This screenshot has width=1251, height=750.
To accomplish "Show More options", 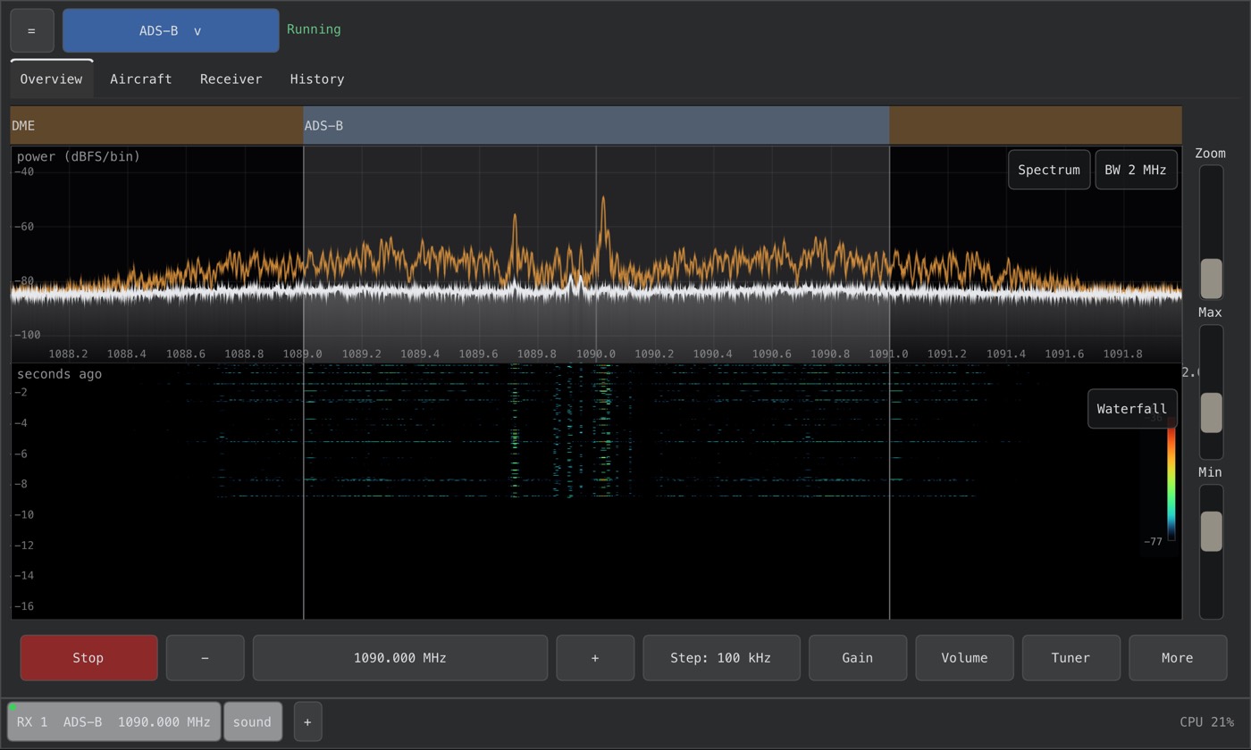I will pyautogui.click(x=1178, y=658).
